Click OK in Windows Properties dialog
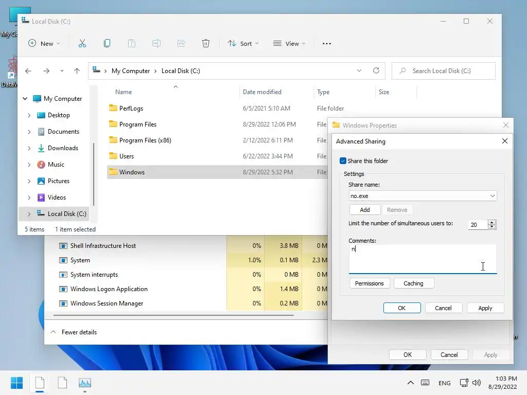The width and height of the screenshot is (527, 395). [408, 355]
